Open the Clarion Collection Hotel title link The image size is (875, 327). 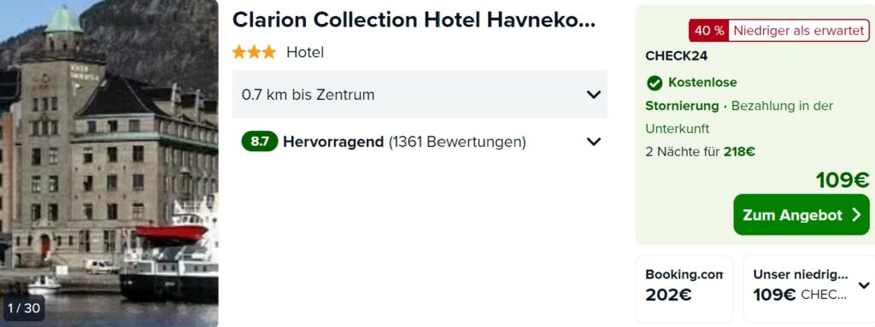coord(414,20)
